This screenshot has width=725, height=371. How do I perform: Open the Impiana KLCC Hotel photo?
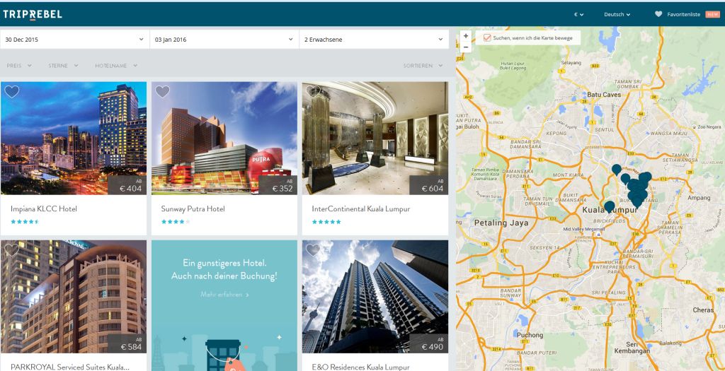[x=74, y=138]
